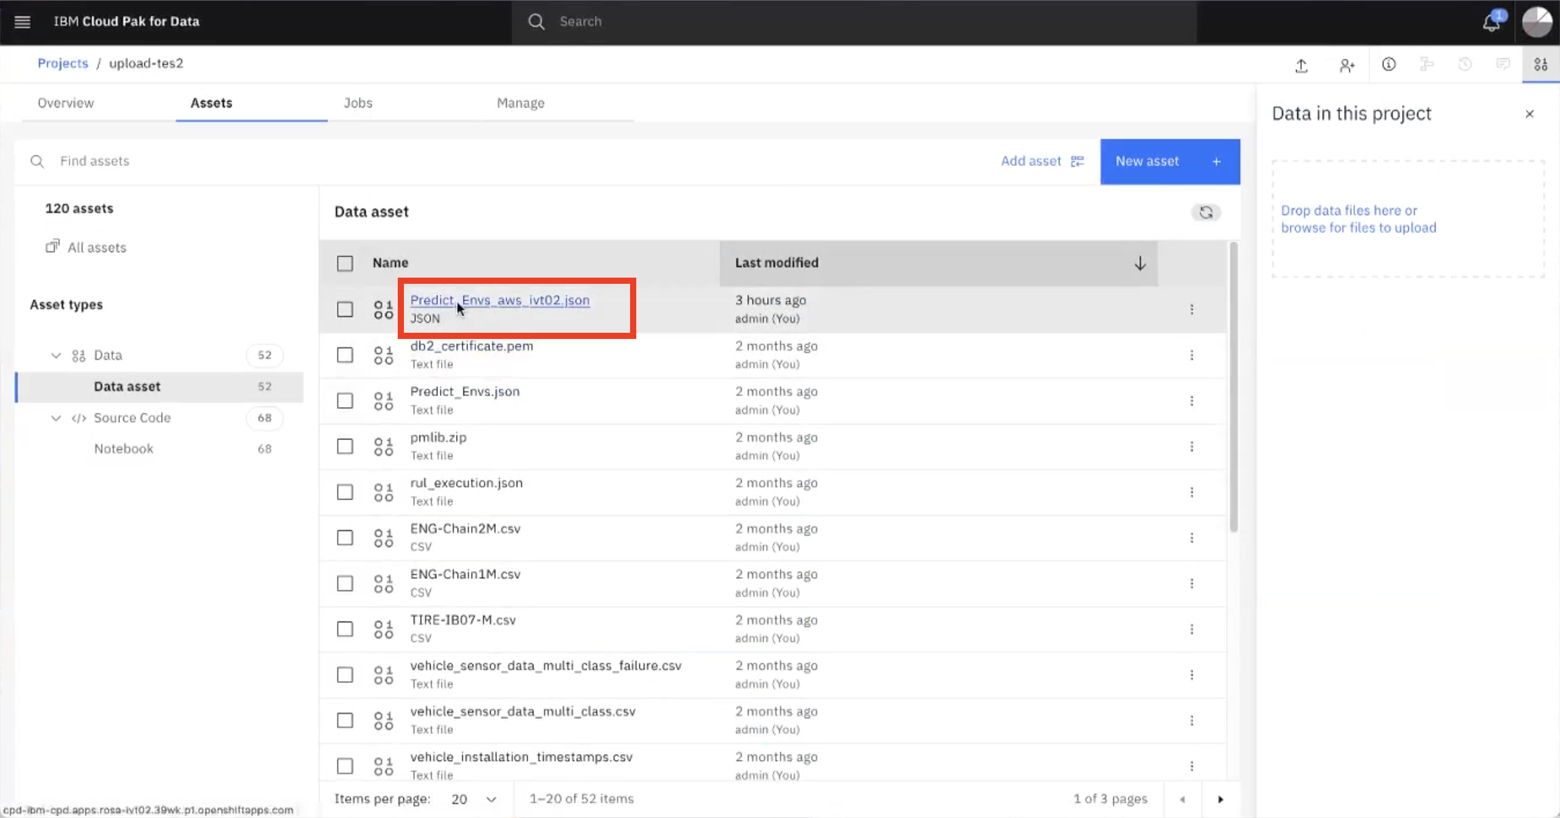Check the rul_execution.json checkbox
Screen dimensions: 1560x818
click(345, 492)
